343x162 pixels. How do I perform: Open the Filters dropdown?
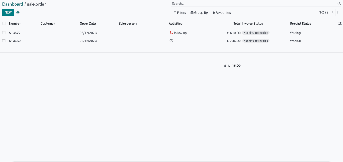pos(180,13)
